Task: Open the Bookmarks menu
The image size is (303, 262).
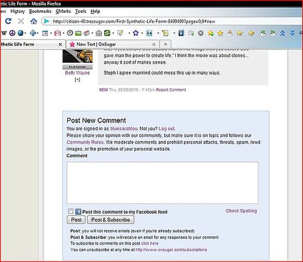Action: tap(40, 12)
